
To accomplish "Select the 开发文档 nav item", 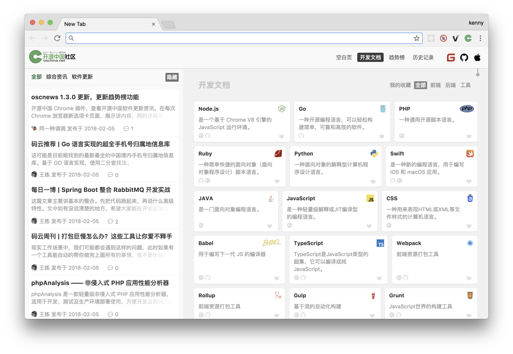I will (370, 58).
